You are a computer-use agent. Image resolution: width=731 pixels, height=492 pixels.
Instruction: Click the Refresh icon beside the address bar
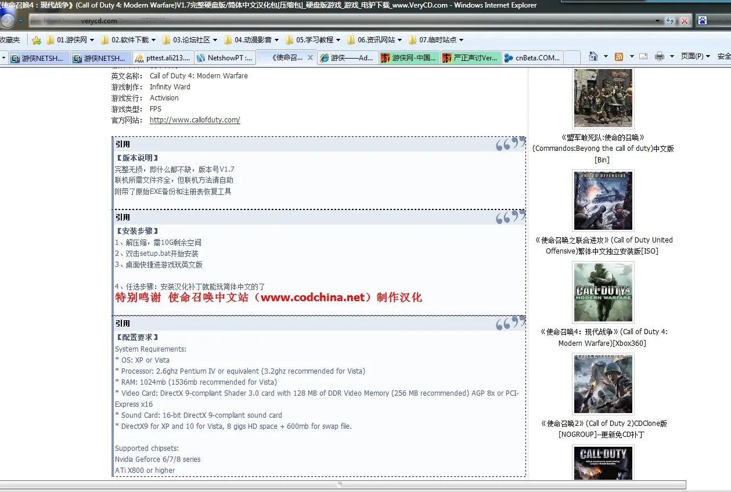[669, 20]
